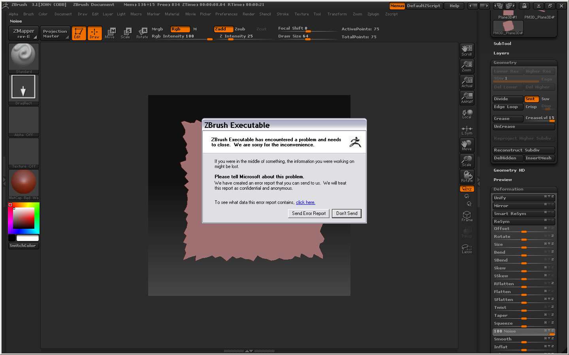This screenshot has height=355, width=569.
Task: Launch Projection Master
Action: tap(55, 33)
